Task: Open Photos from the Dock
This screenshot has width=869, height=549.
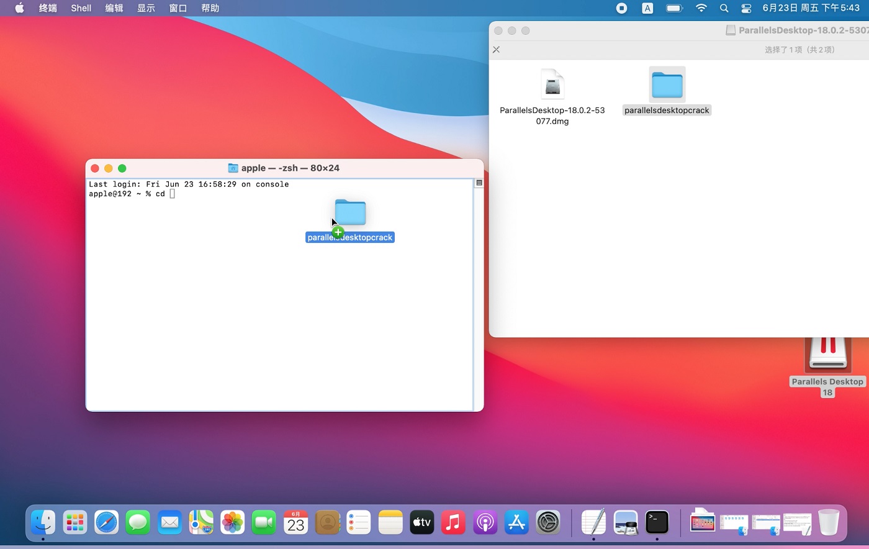Action: (x=233, y=522)
